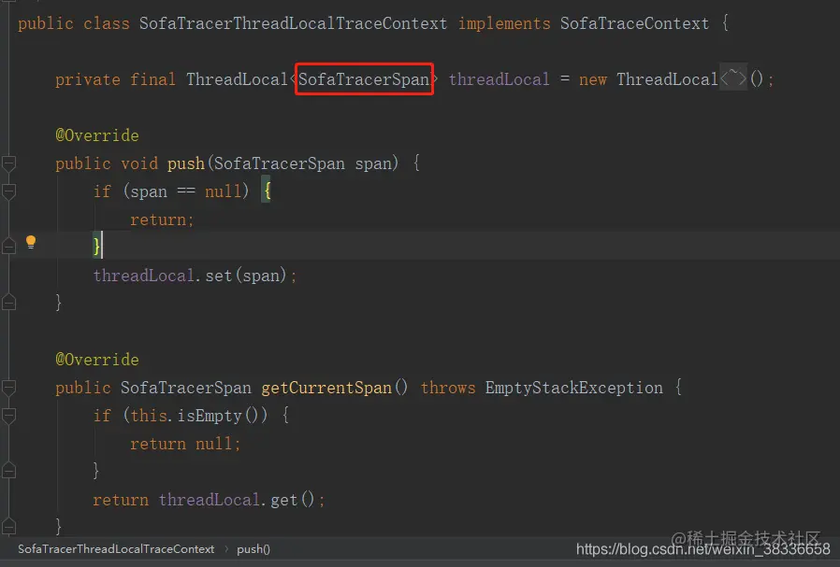Open SofaTracerThreadLocalTraceContext breadcrumb
The height and width of the screenshot is (567, 840).
[116, 549]
